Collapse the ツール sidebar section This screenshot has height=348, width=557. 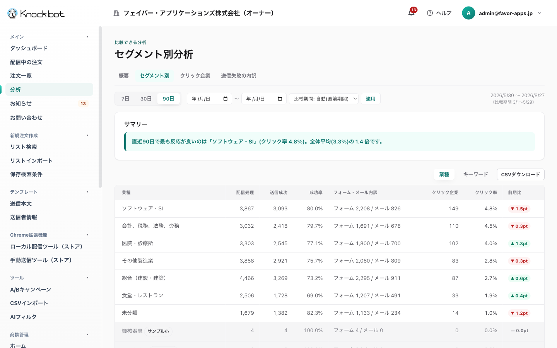click(87, 278)
